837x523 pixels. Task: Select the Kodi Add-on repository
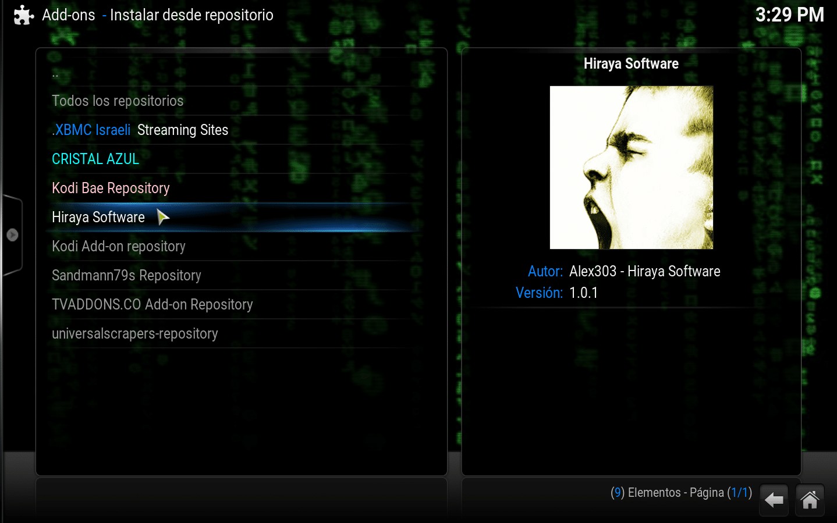click(118, 246)
